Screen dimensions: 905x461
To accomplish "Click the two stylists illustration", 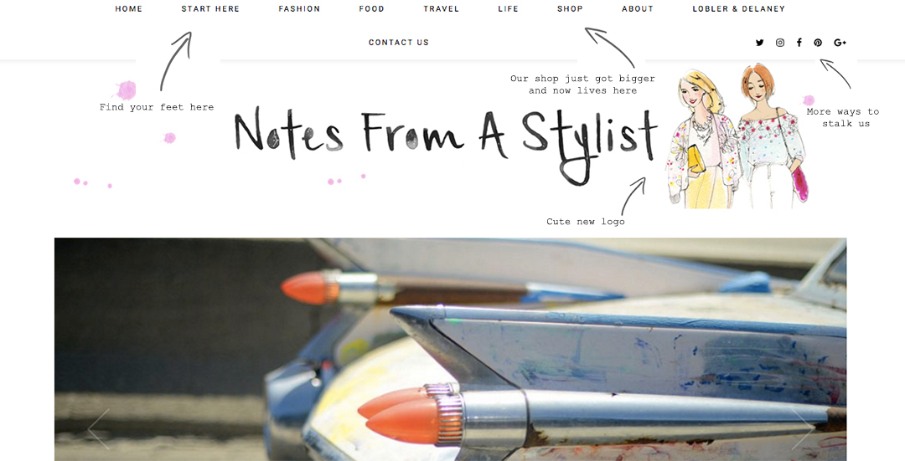I will coord(737,136).
